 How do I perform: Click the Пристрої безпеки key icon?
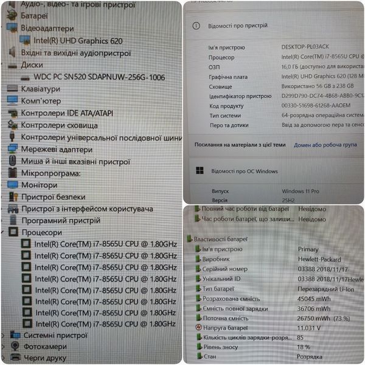tap(13, 196)
